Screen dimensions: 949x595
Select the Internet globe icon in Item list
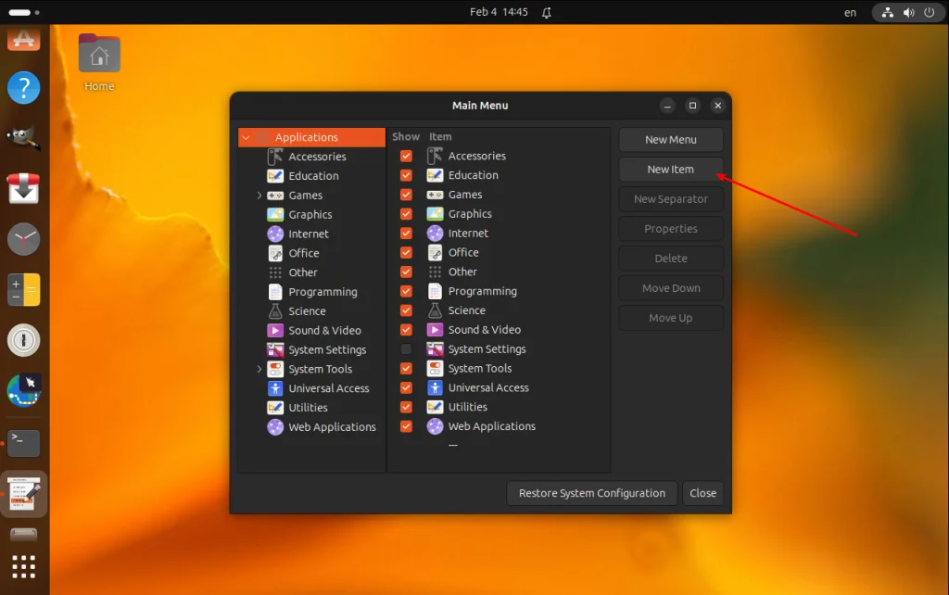[435, 234]
